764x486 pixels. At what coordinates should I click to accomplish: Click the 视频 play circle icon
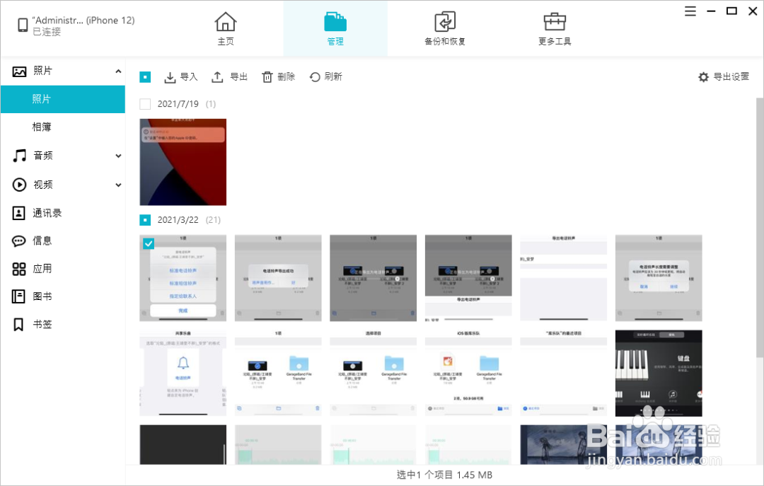19,185
